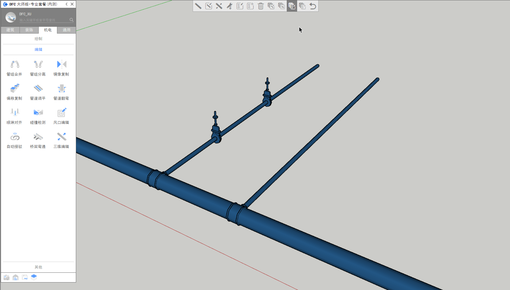Image resolution: width=510 pixels, height=290 pixels.
Task: Toggle the highlighted stacked-layers edit toolbar button
Action: (x=292, y=6)
